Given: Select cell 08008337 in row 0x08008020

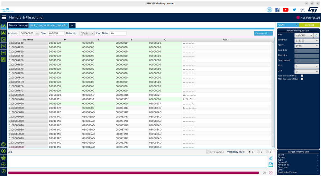Looking at the screenshot, I should point(165,104).
